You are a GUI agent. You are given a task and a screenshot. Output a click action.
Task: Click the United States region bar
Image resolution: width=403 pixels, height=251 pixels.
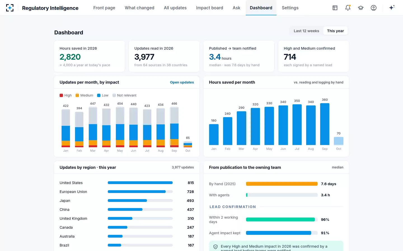140,183
